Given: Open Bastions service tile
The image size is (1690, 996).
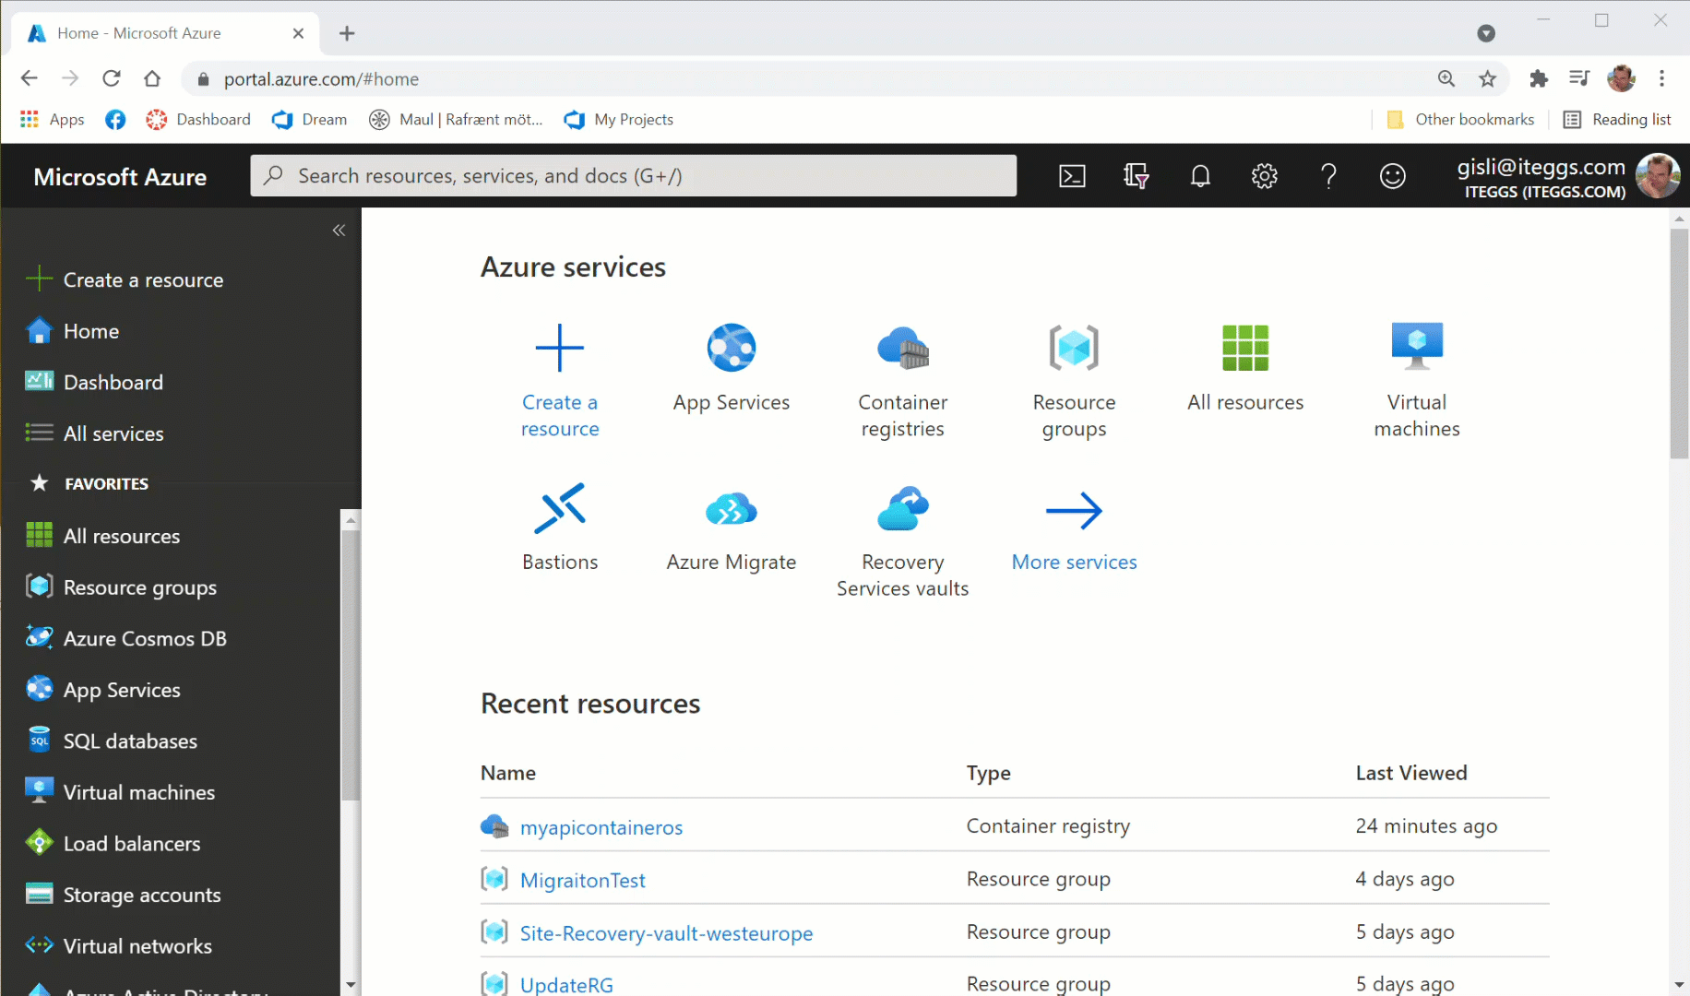Looking at the screenshot, I should tap(560, 527).
